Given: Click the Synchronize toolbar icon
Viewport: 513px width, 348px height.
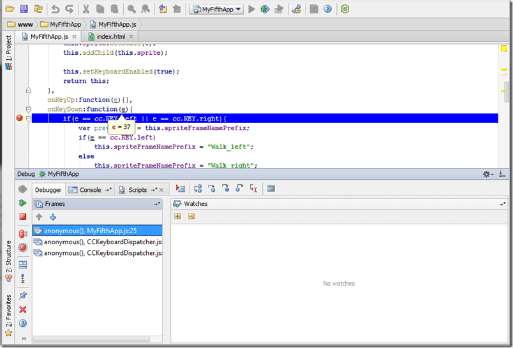Looking at the screenshot, I should (x=38, y=9).
